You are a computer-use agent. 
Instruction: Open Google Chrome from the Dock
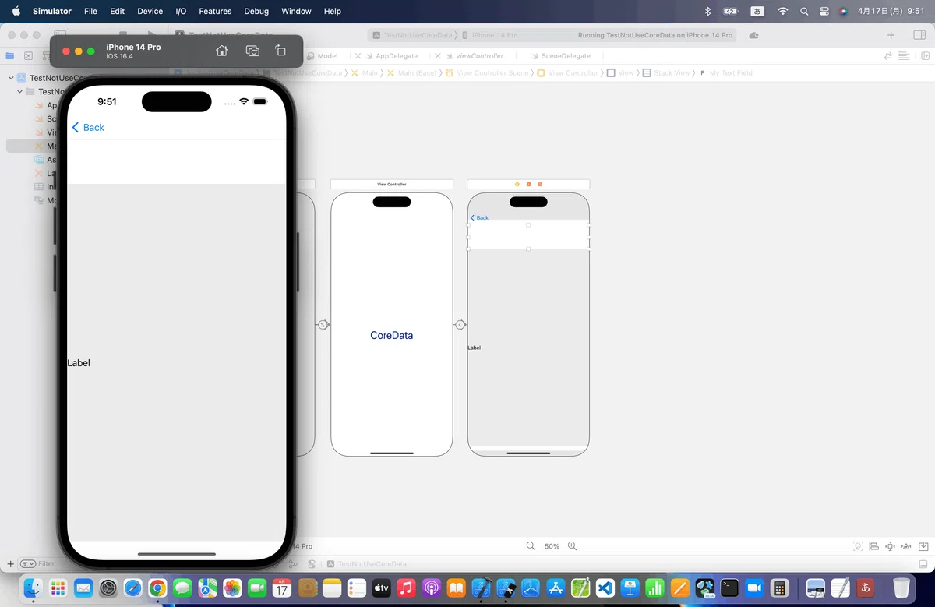pyautogui.click(x=157, y=588)
